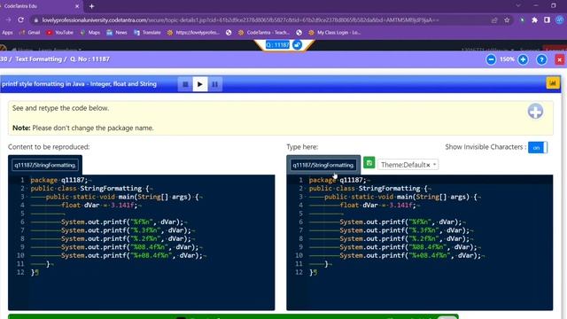Click the yellow chart icon in header
Viewport: 567px width, 319px height.
[553, 83]
